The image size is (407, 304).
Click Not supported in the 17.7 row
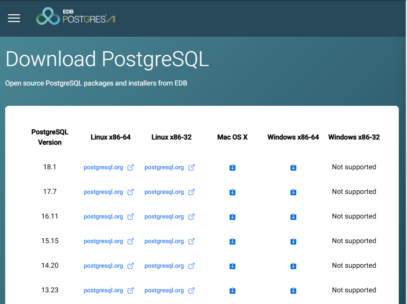pos(354,192)
